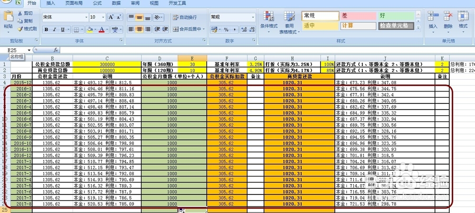
Task: Apply comma style number format
Action: [234, 30]
